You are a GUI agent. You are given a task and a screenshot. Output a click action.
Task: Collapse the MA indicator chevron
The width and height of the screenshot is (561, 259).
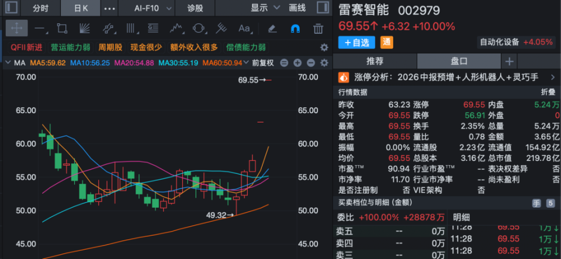point(9,63)
